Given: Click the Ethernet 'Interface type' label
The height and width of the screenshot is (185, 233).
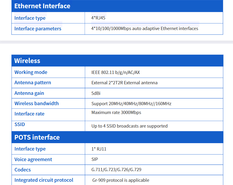Looking at the screenshot, I should click(x=30, y=18).
